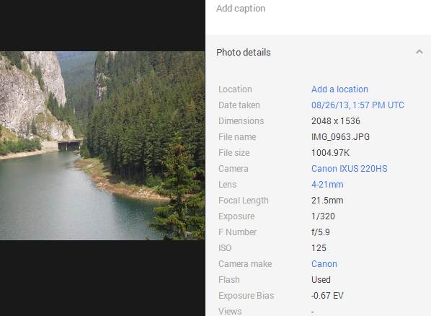Click the Location label
Viewport: 431px width, 316px height.
point(235,89)
